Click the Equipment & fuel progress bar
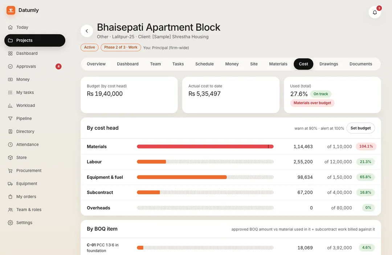392x255 pixels. pyautogui.click(x=205, y=177)
